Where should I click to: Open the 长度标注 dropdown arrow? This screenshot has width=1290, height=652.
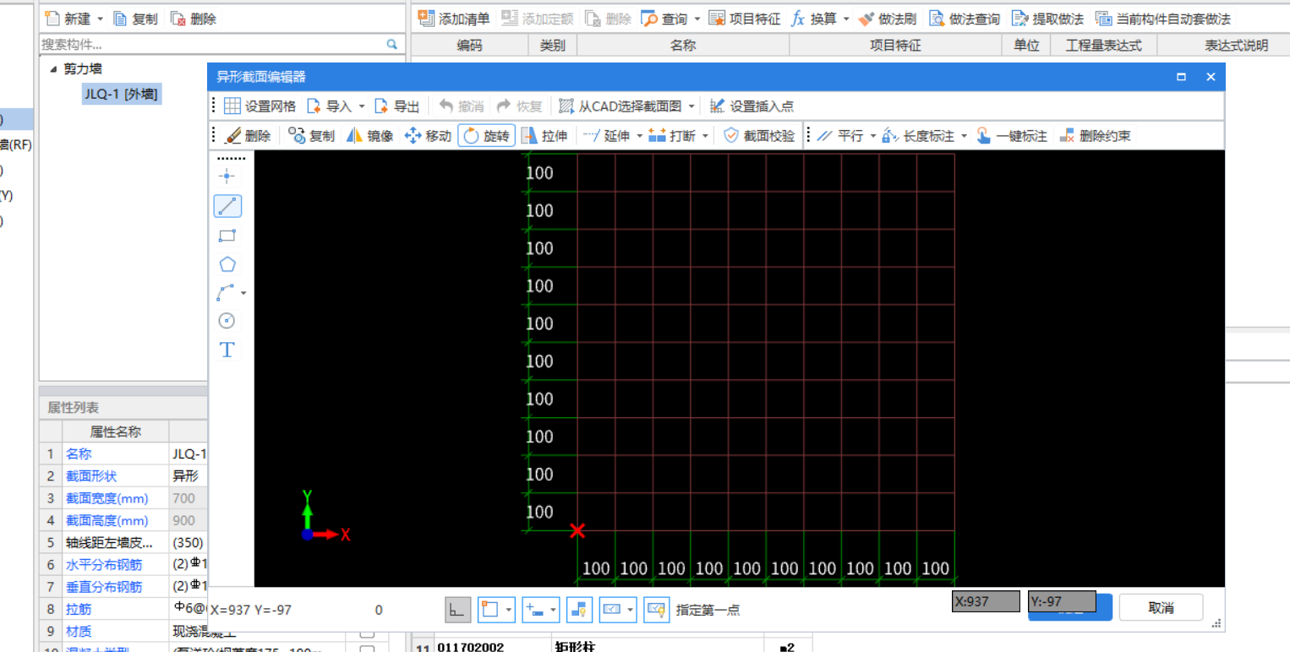coord(964,135)
